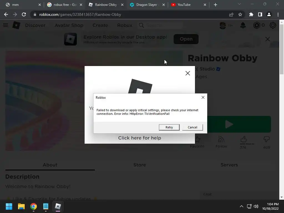Select the Servers tab
Image resolution: width=284 pixels, height=213 pixels.
point(229,165)
